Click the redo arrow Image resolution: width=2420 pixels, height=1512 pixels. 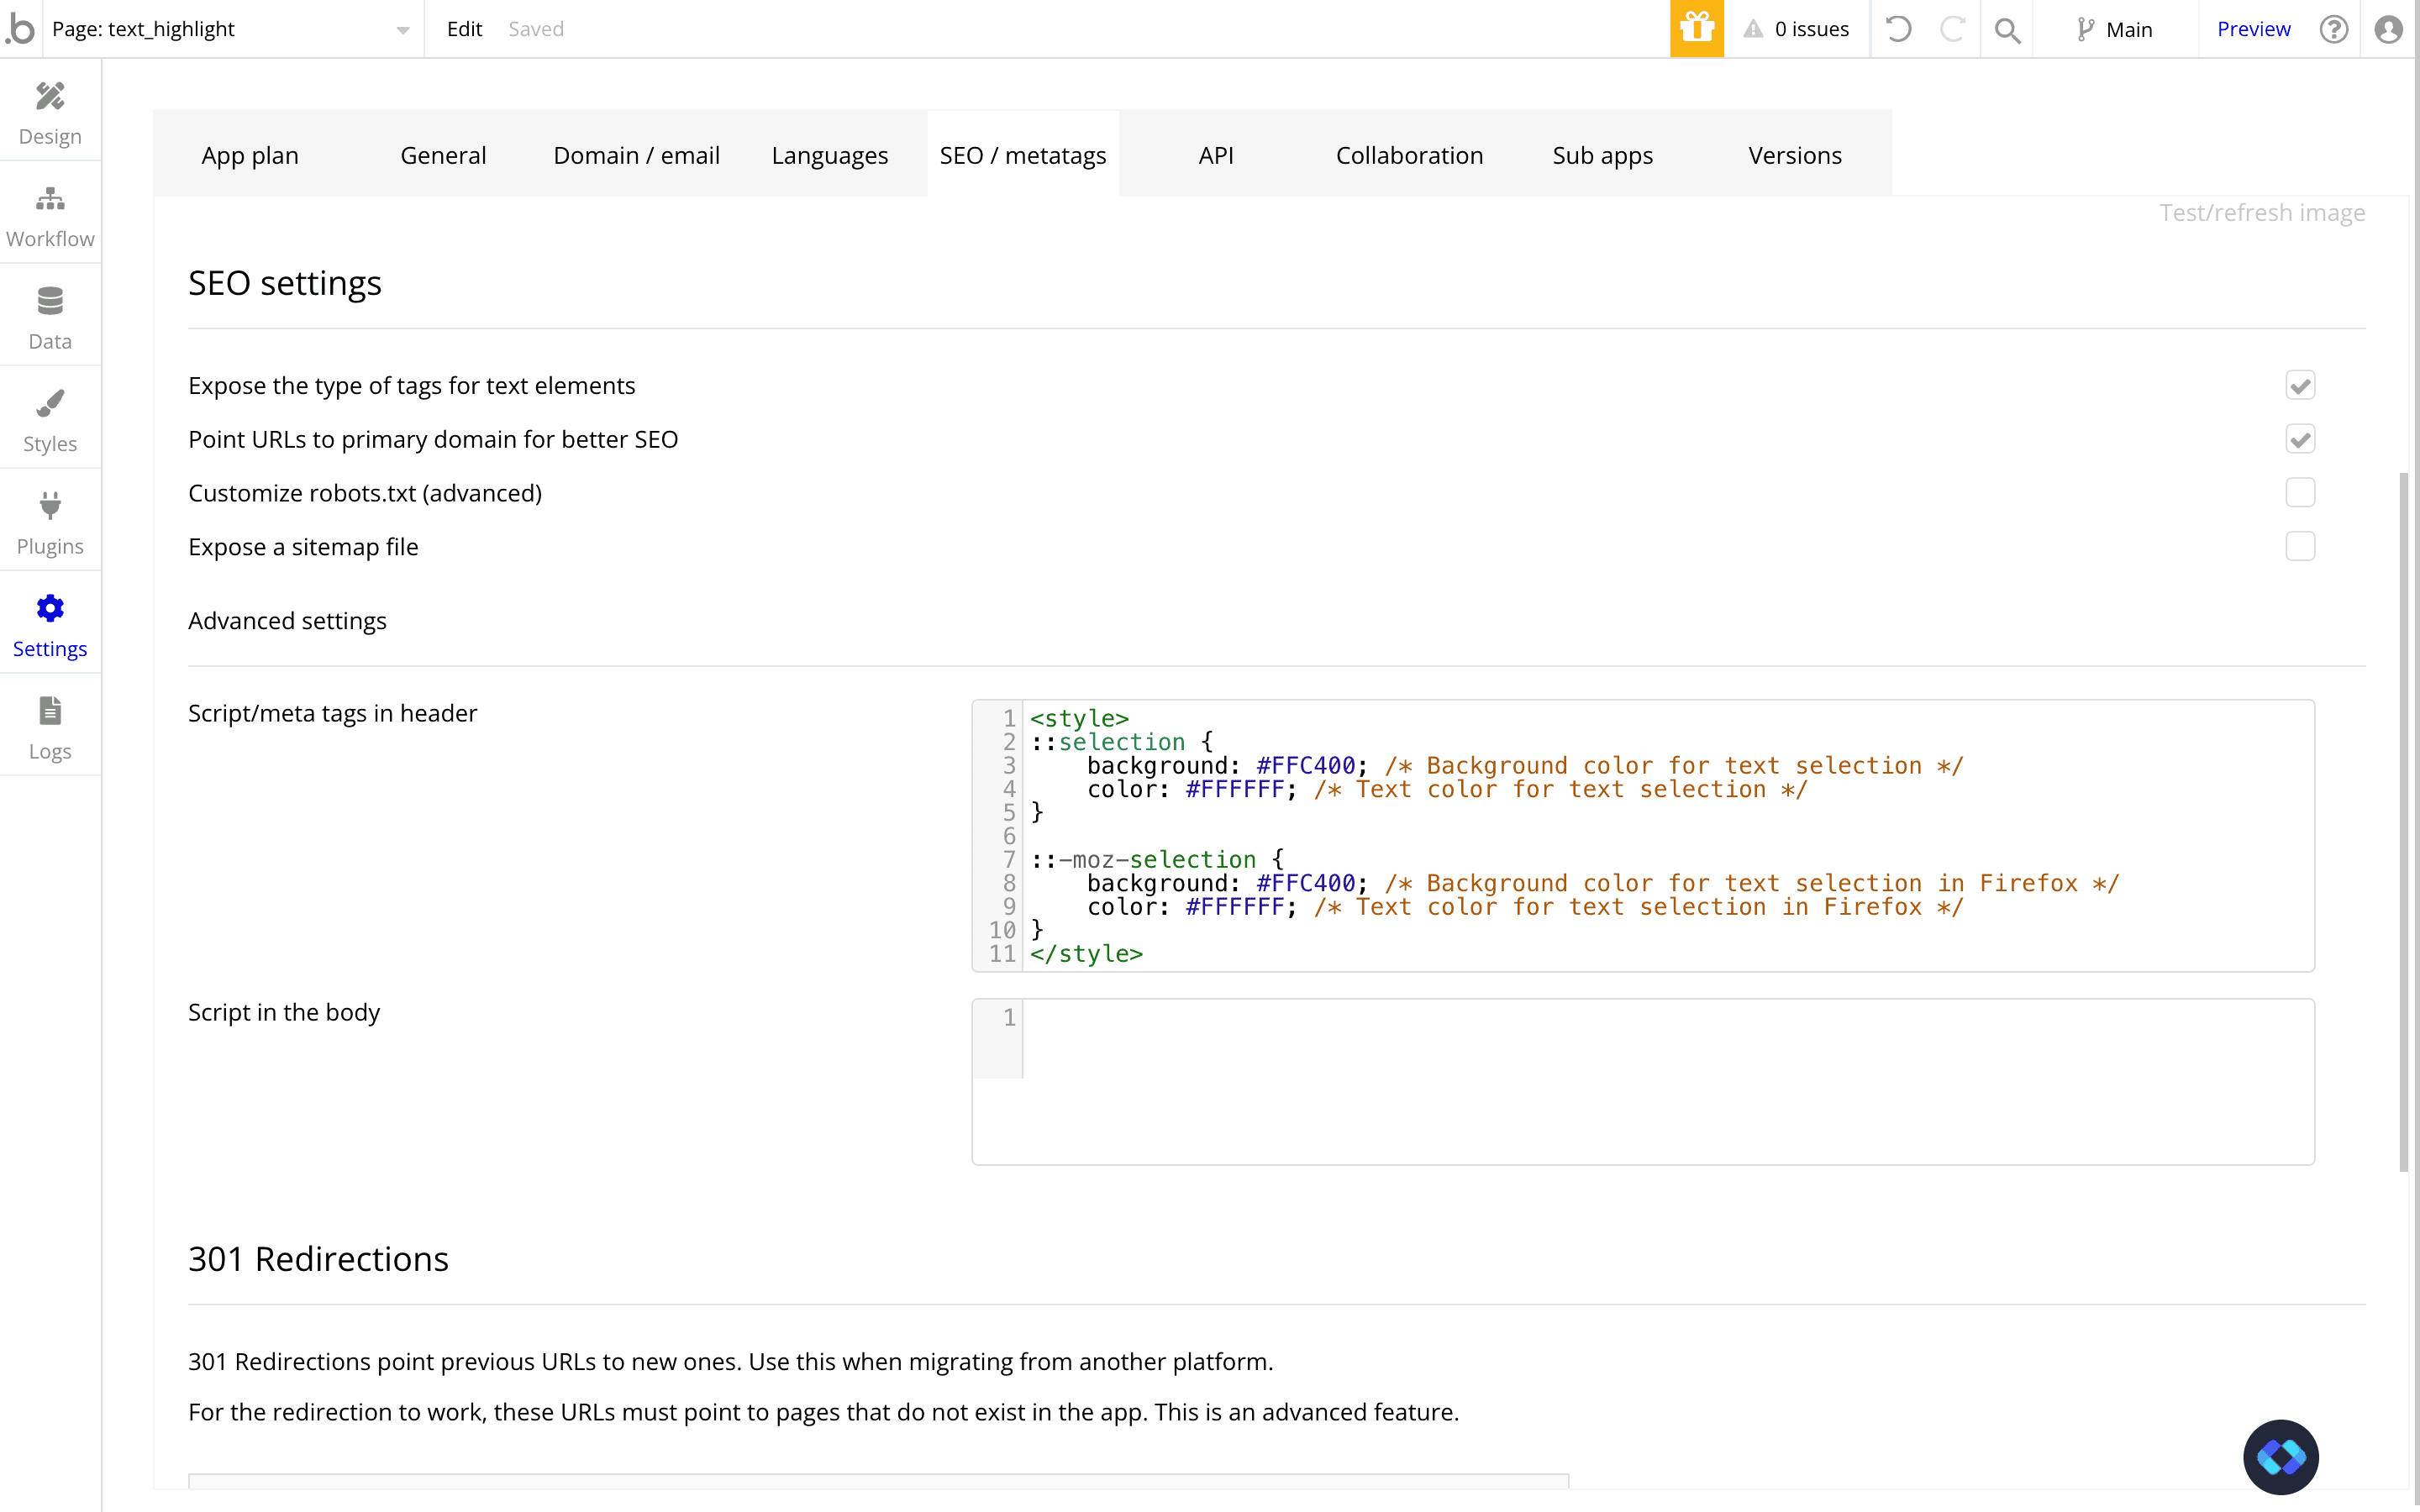click(1952, 29)
